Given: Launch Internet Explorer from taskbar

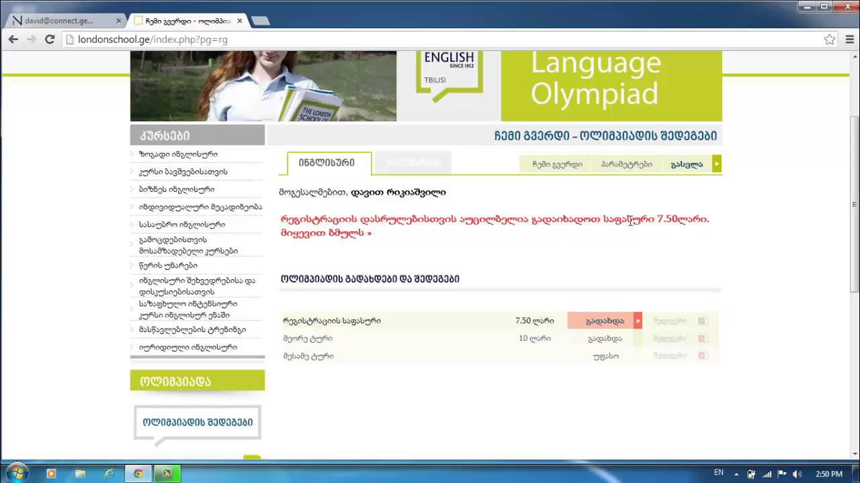Looking at the screenshot, I should 109,473.
